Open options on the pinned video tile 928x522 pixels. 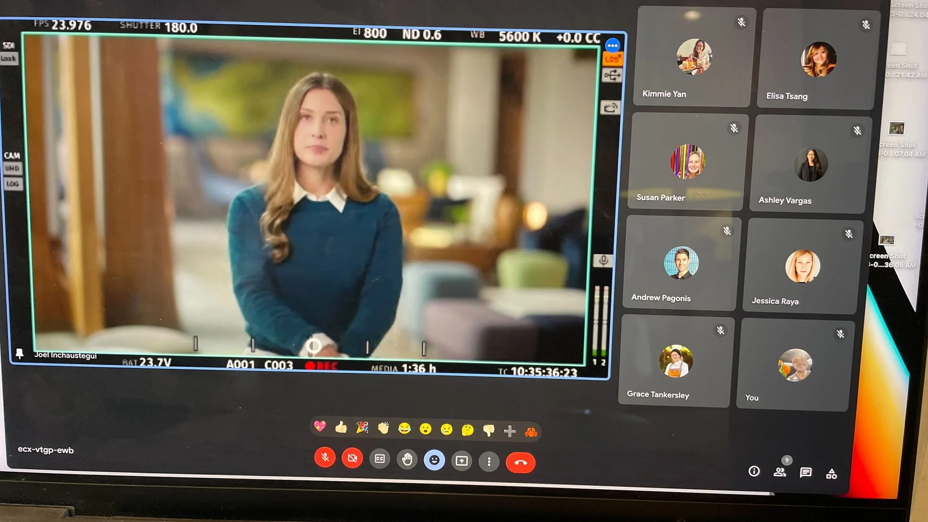pyautogui.click(x=612, y=46)
